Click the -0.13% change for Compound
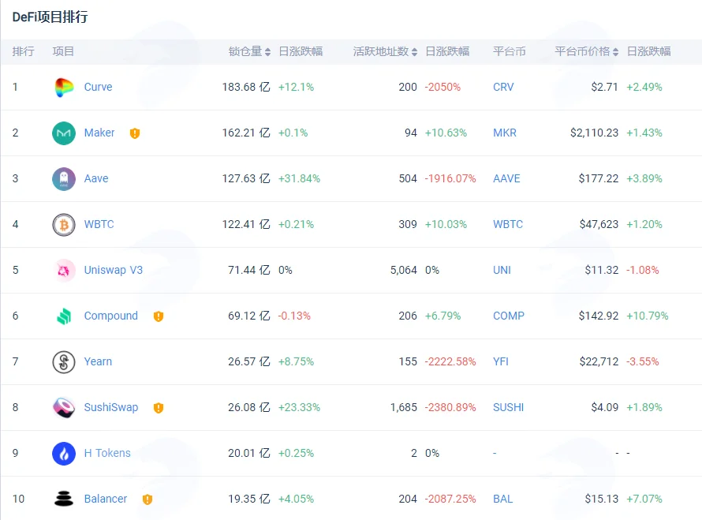The width and height of the screenshot is (702, 520). tap(294, 316)
